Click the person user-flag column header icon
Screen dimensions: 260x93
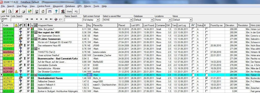click(x=28, y=25)
